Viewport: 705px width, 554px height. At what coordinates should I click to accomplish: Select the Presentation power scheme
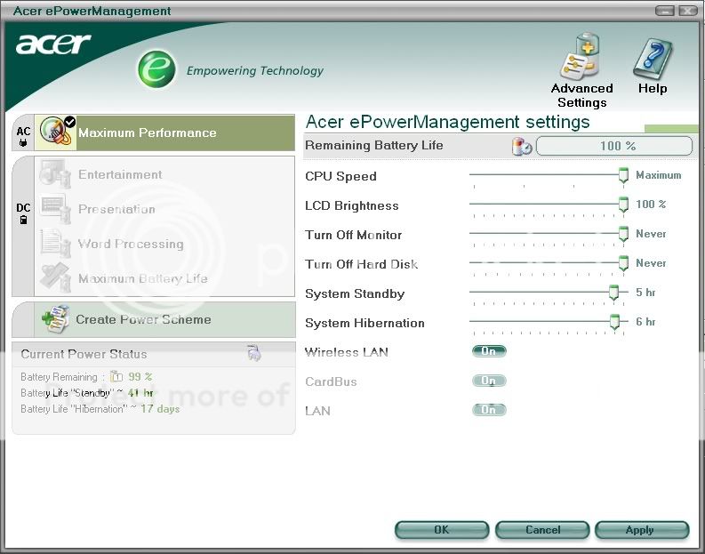point(164,209)
